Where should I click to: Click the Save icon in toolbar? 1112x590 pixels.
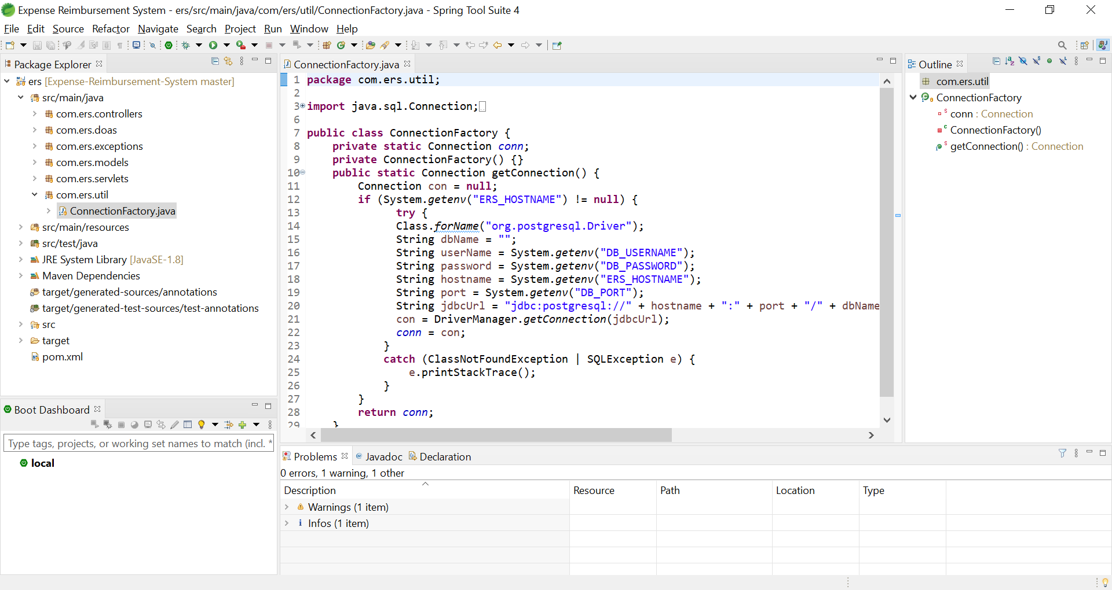[x=37, y=45]
